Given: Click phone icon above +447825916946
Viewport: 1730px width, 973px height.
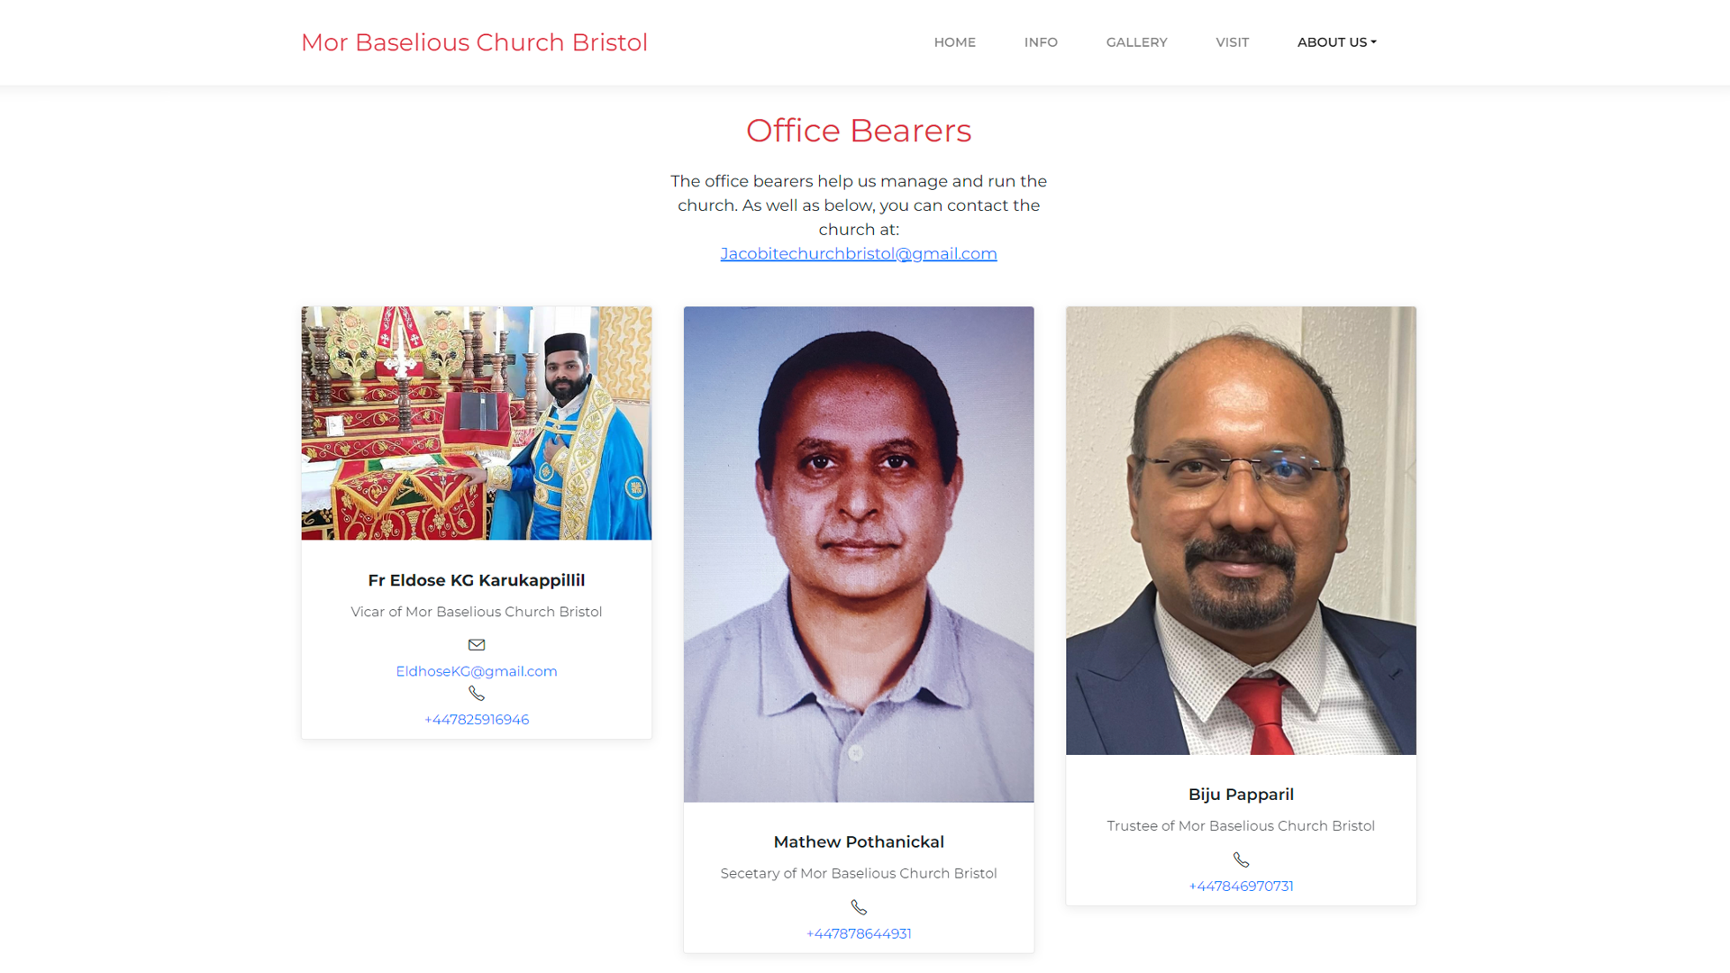Looking at the screenshot, I should 477,693.
